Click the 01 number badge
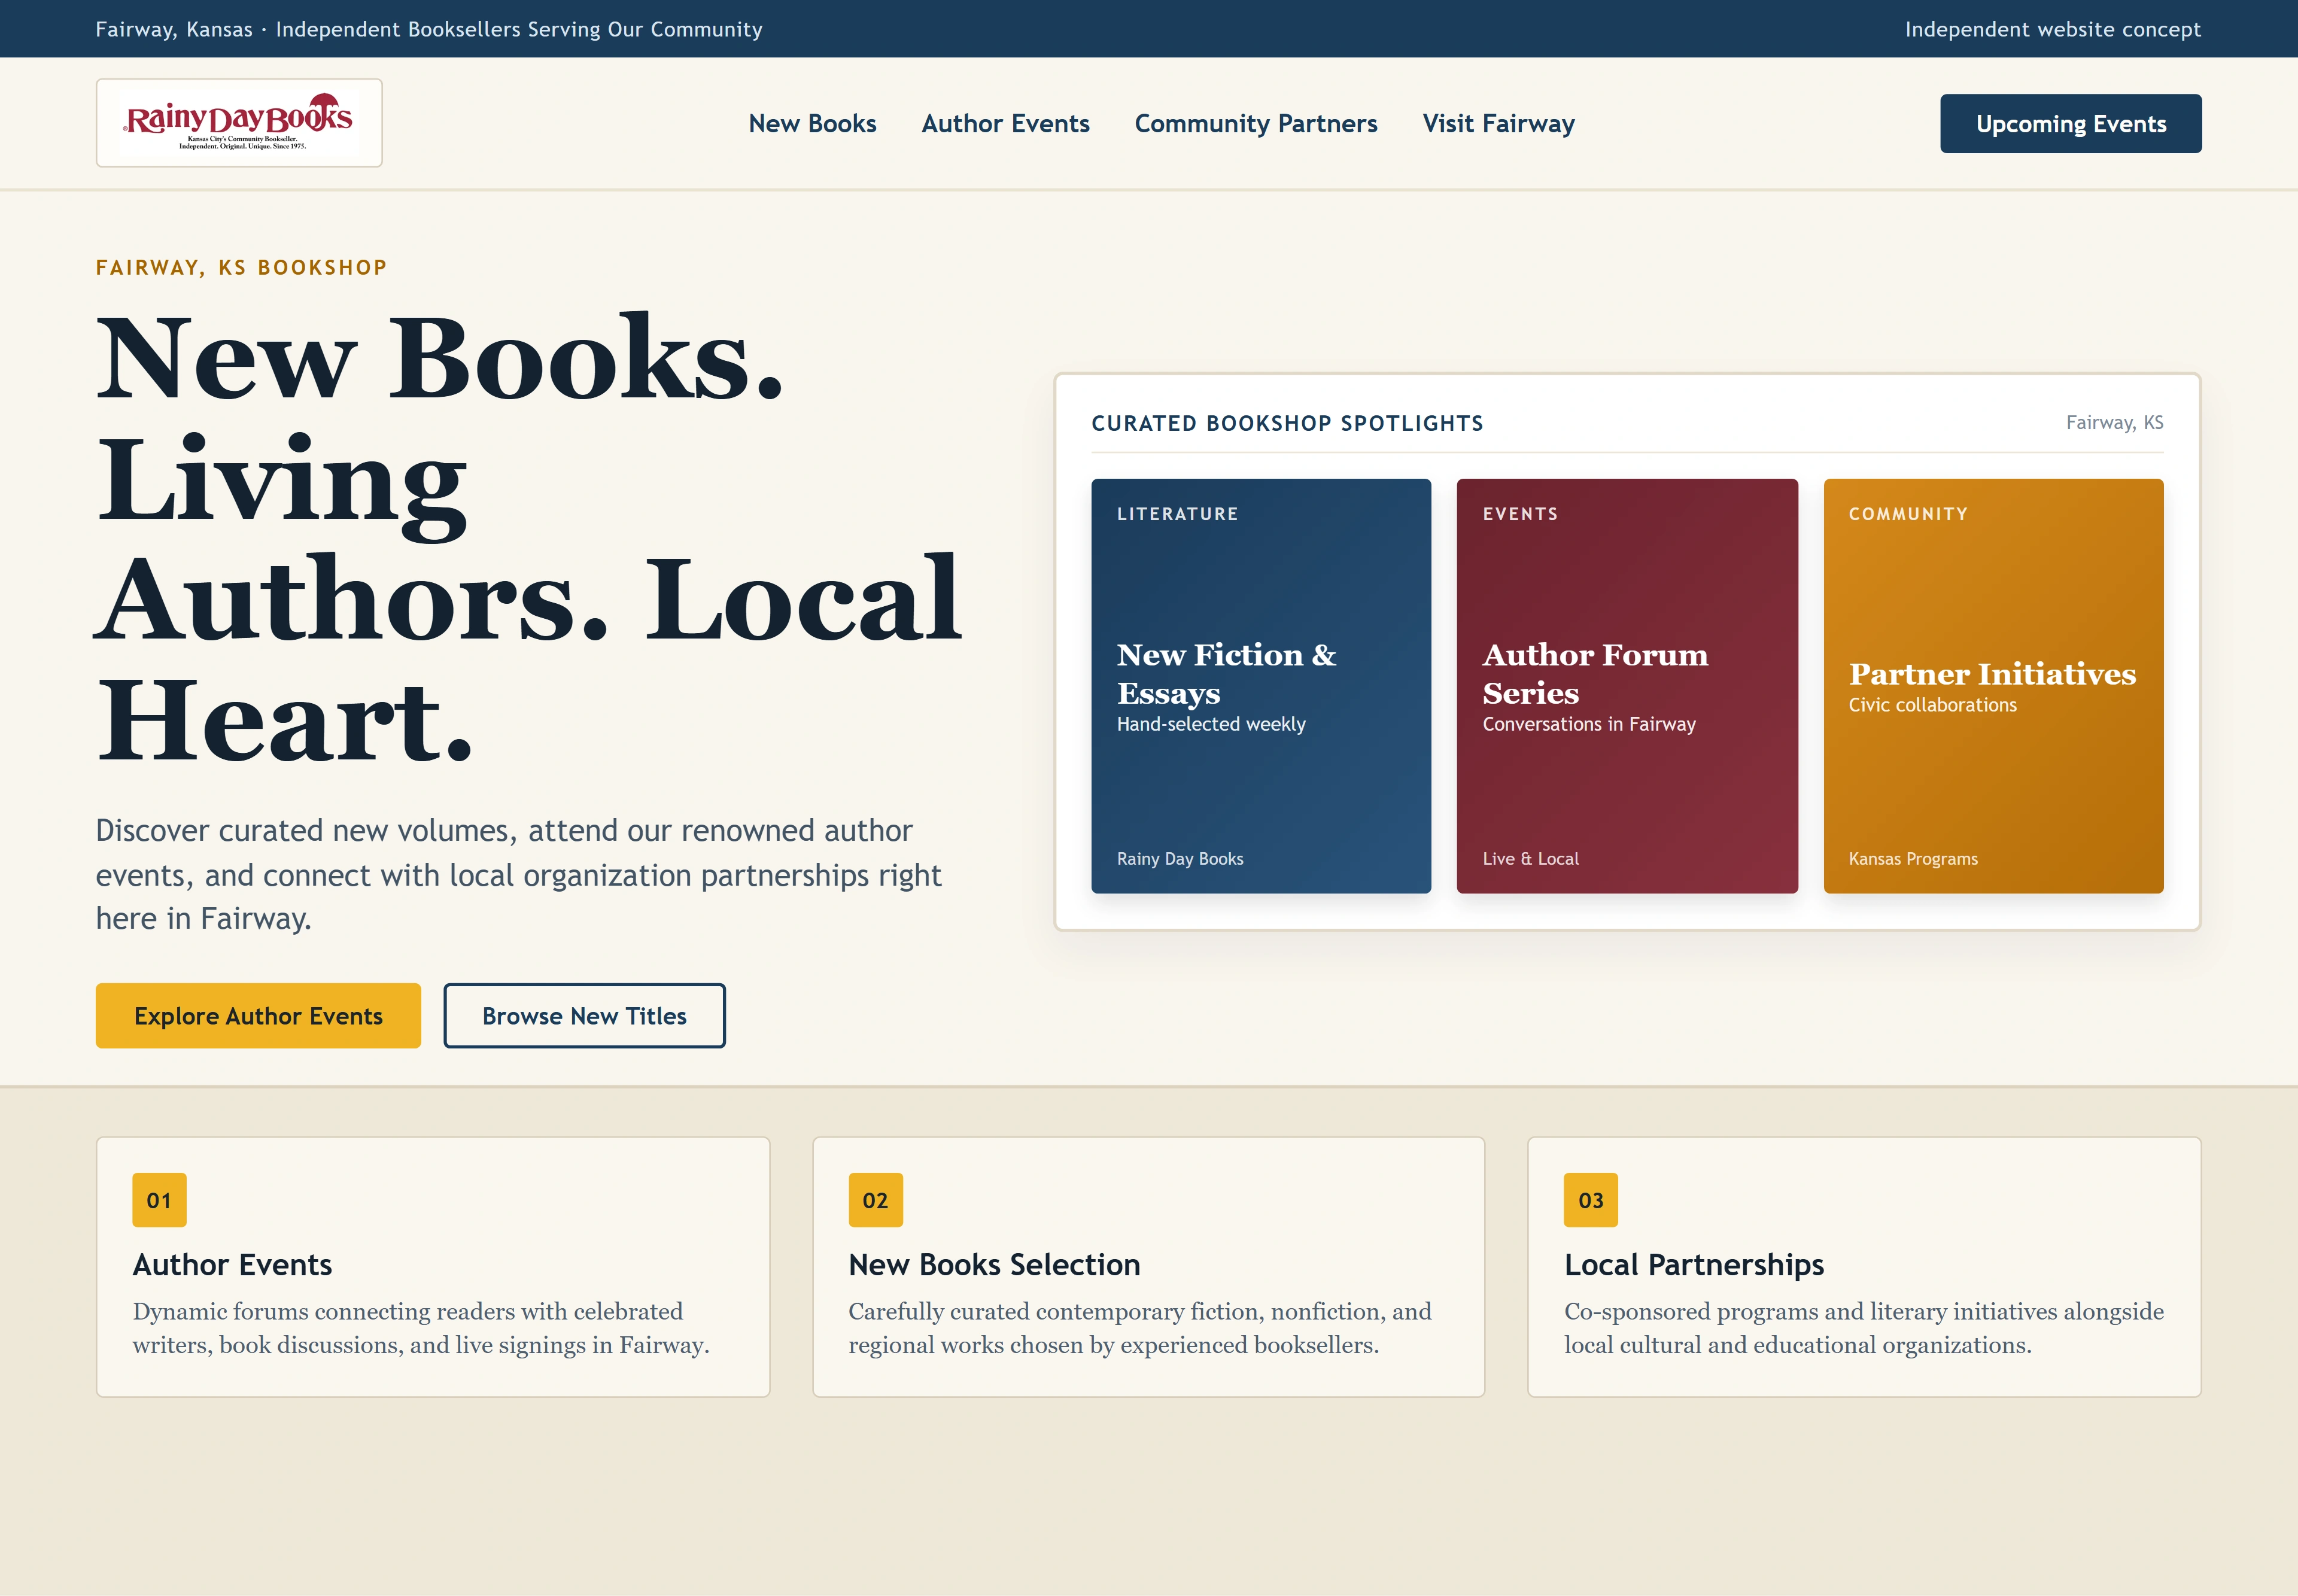2298x1596 pixels. point(159,1199)
